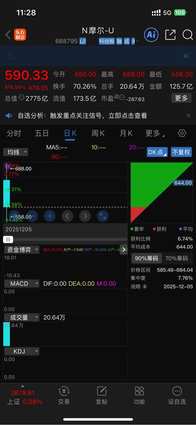Open chart settings gear icon
196x425 pixels.
pyautogui.click(x=182, y=133)
